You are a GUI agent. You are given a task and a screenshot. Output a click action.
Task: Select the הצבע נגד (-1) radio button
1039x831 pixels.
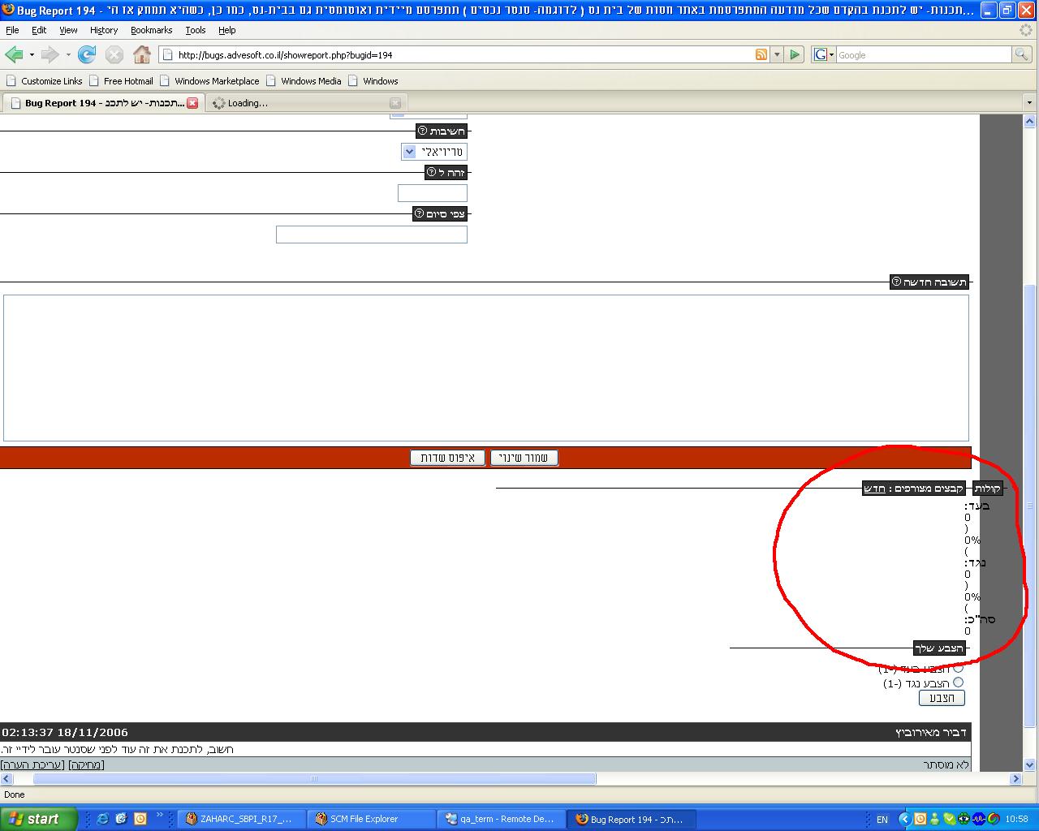[958, 682]
